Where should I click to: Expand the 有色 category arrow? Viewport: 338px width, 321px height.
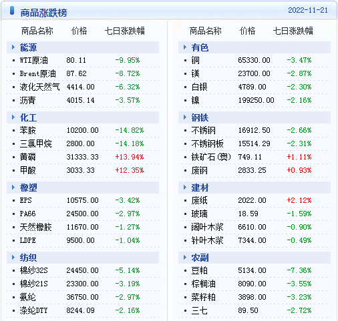pos(185,47)
